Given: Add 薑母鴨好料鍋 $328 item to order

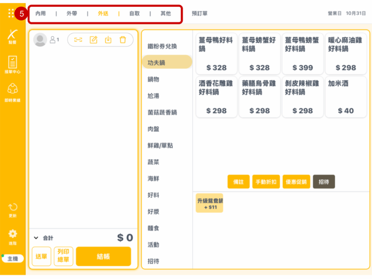Looking at the screenshot, I should pos(217,53).
